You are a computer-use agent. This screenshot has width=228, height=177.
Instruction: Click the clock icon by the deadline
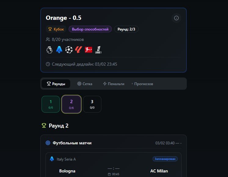pyautogui.click(x=48, y=64)
